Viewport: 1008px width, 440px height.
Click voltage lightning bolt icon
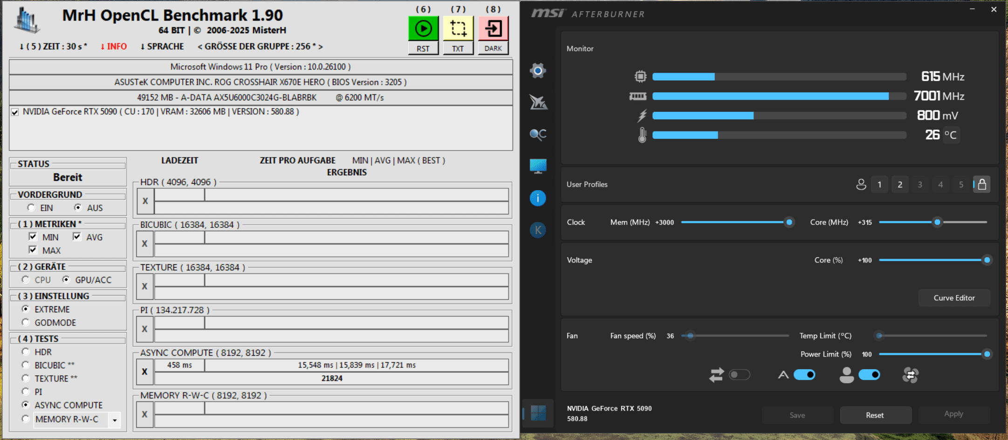tap(642, 115)
